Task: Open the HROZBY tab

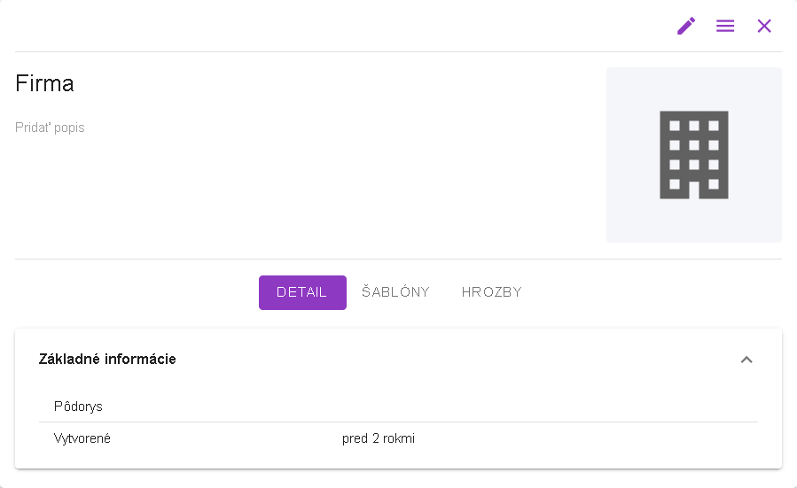Action: pos(491,292)
